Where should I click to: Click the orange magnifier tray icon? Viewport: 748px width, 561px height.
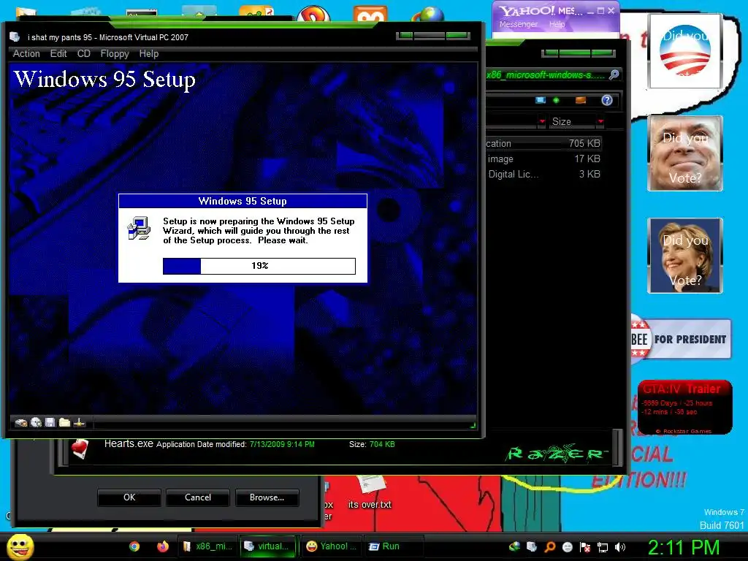tap(550, 547)
